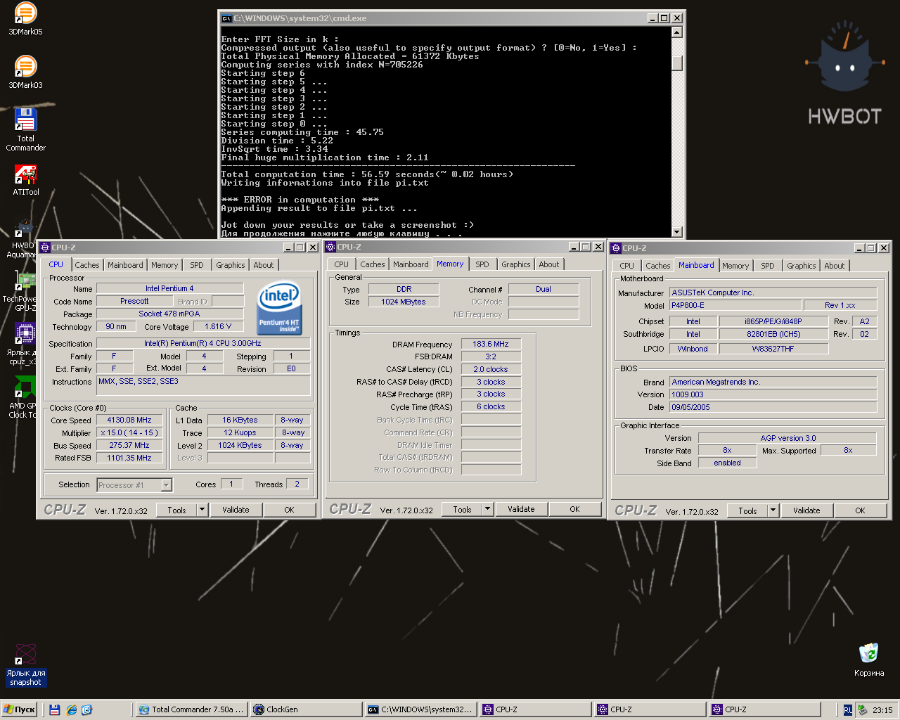Click Validate in left CPU-Z window

point(236,510)
